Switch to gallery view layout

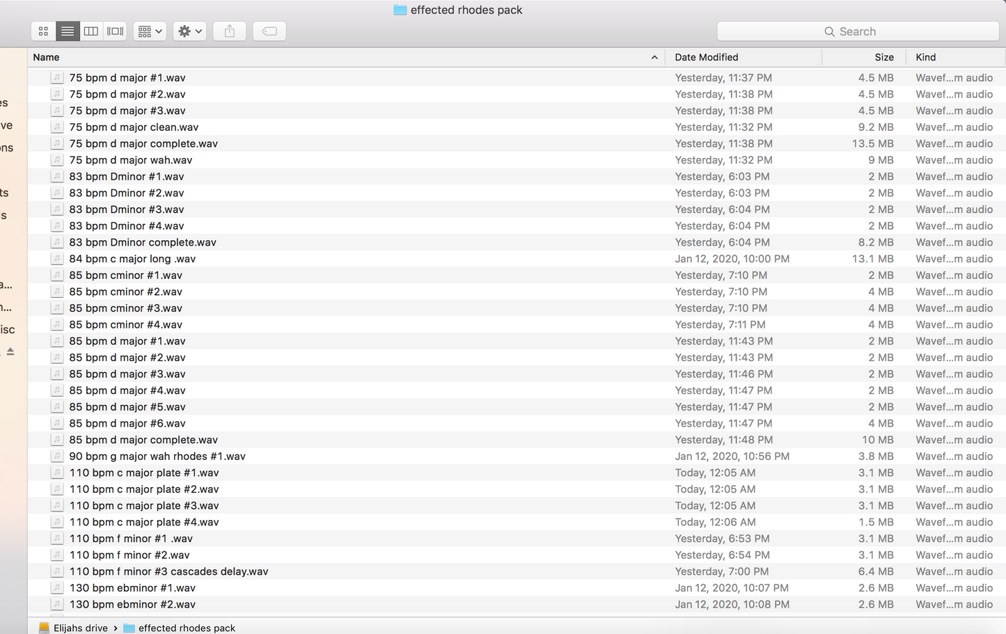[115, 31]
